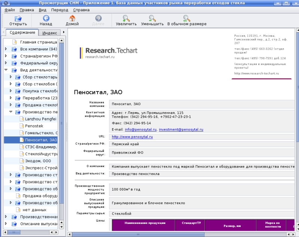
Task: Click the folder icon of Описание выпускаемой
Action: (x=14, y=224)
